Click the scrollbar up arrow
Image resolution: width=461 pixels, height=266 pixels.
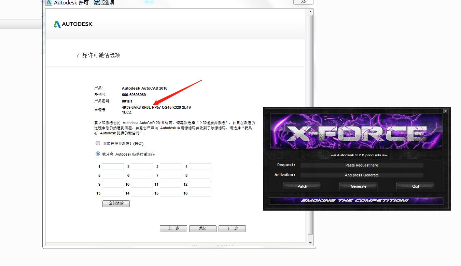point(310,12)
